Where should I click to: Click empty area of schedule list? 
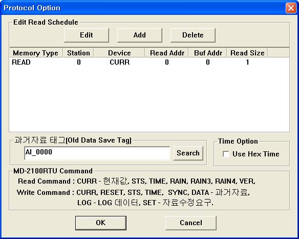(x=149, y=99)
